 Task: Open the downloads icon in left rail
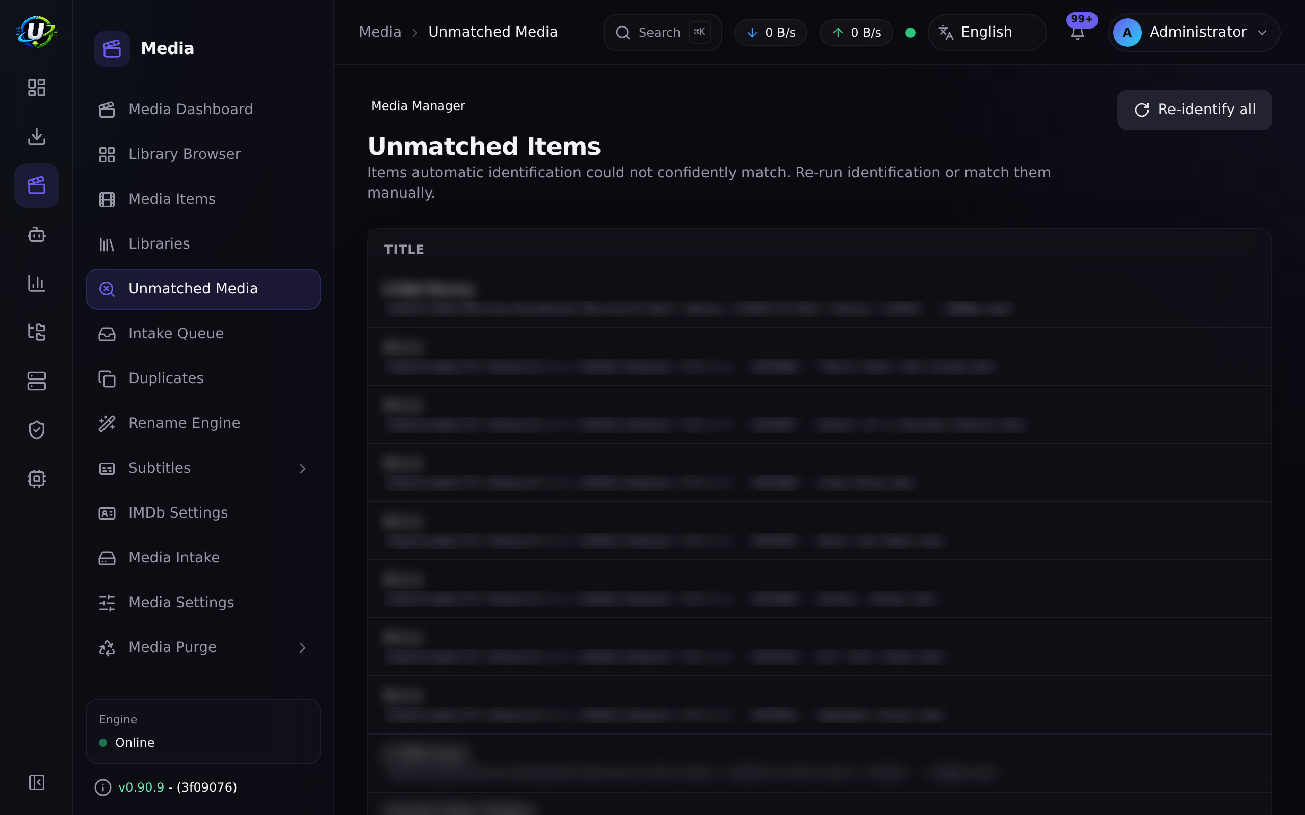tap(36, 137)
